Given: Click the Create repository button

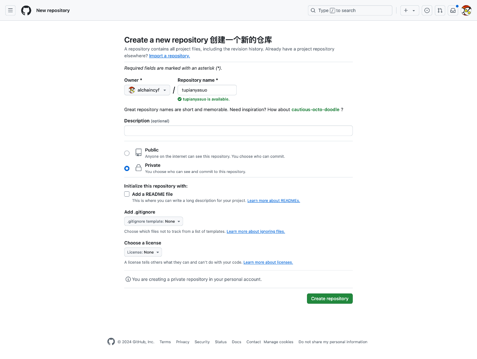Looking at the screenshot, I should (x=330, y=299).
